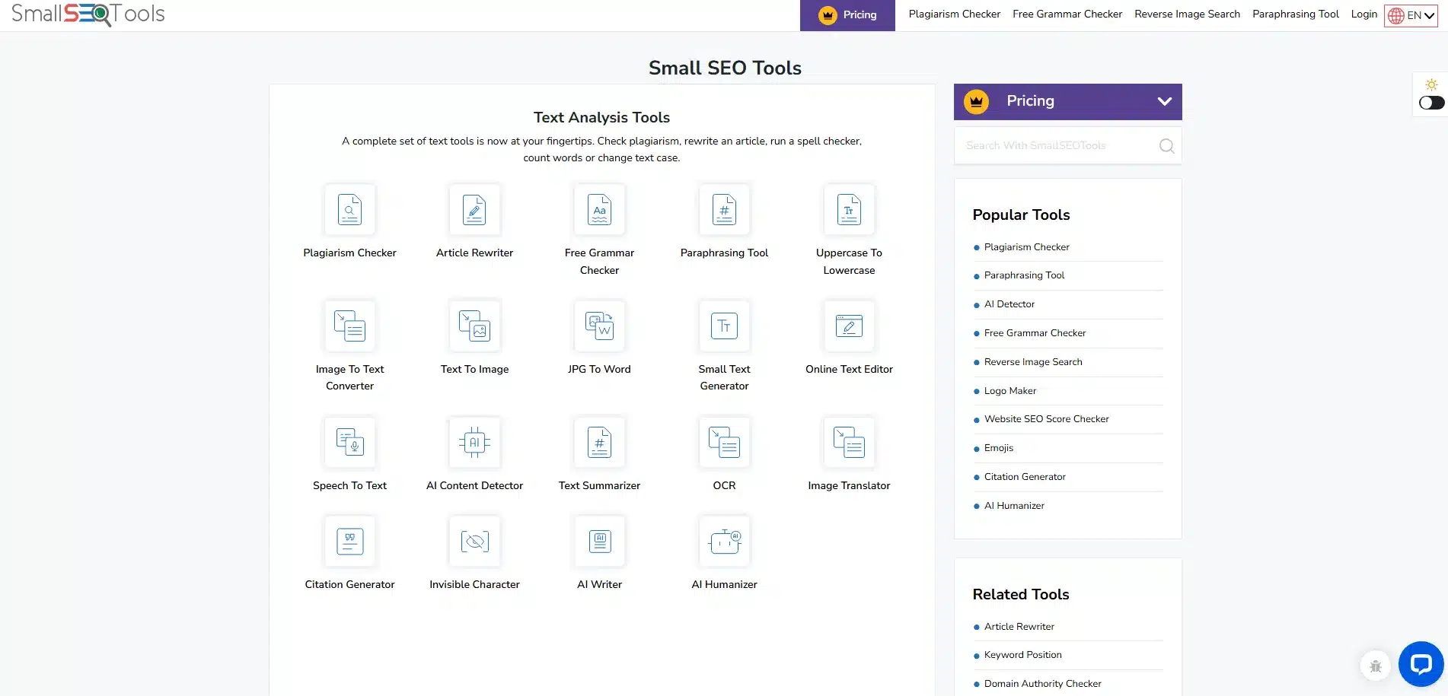Click the 'Online Text Editor' label text
1448x696 pixels.
849,369
